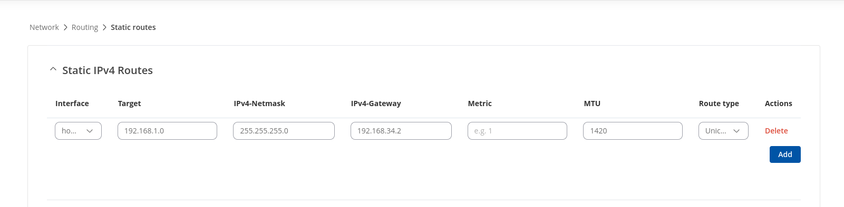The height and width of the screenshot is (207, 844).
Task: Collapse the Static IPv4 Routes section chevron
Action: (53, 69)
